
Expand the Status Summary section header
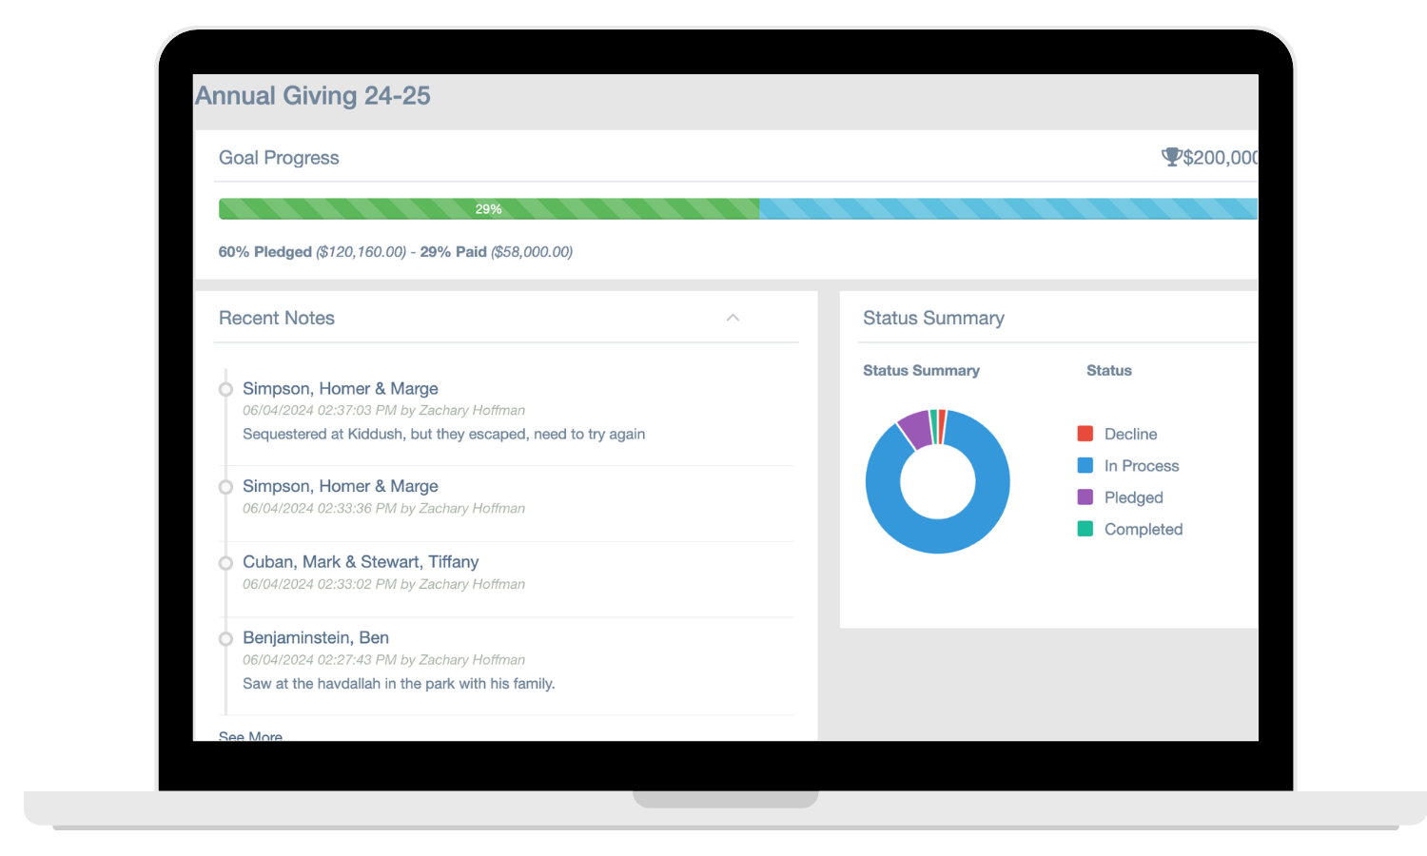click(933, 318)
